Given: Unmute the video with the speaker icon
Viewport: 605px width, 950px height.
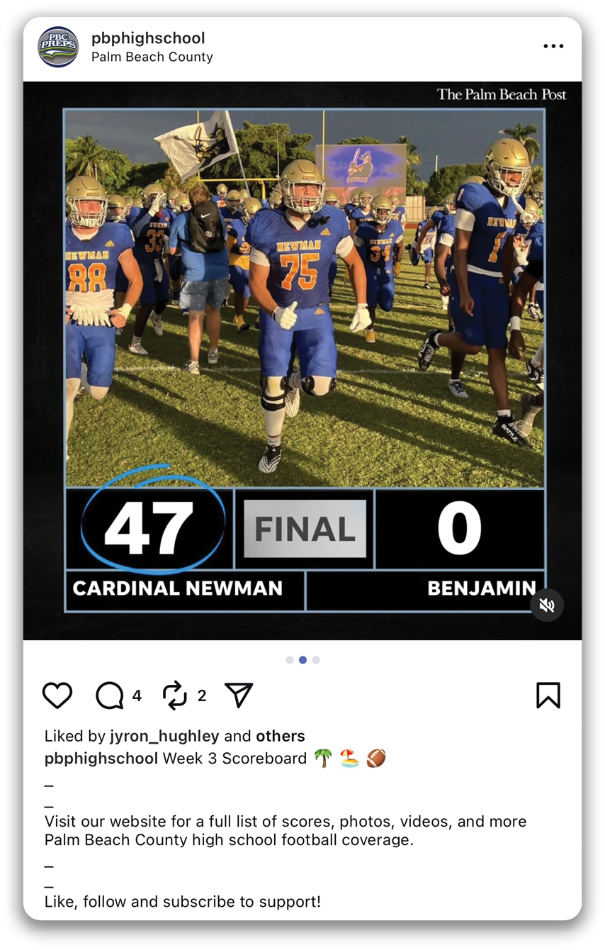Looking at the screenshot, I should coord(547,605).
